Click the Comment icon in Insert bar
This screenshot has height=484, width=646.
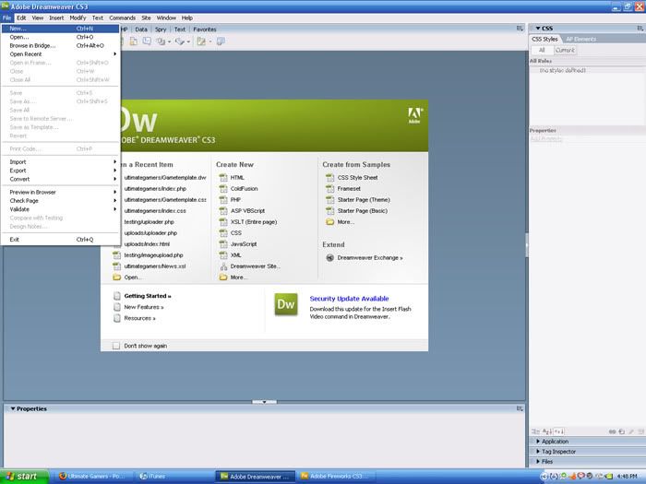pyautogui.click(x=147, y=41)
